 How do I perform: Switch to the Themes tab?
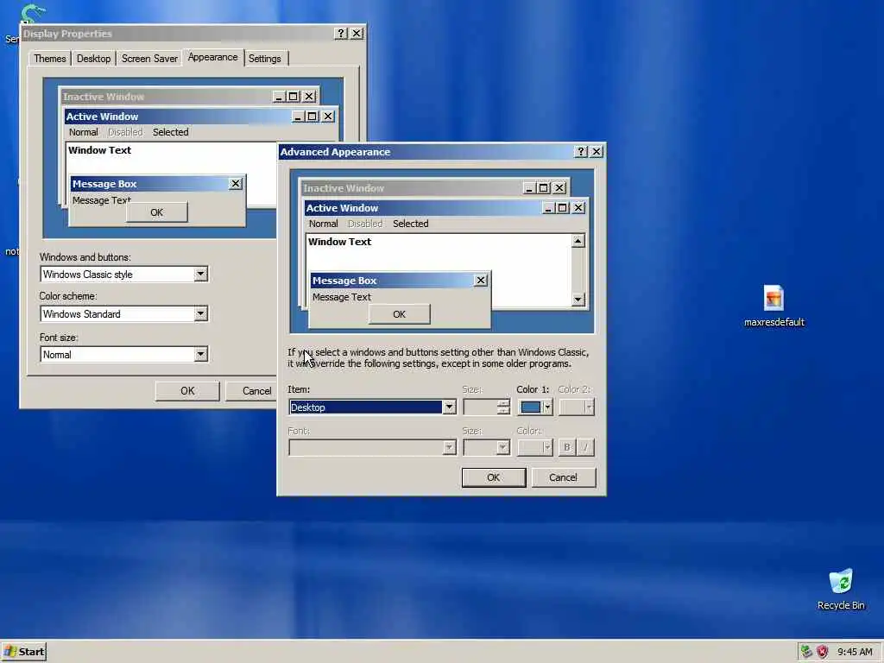click(x=49, y=59)
